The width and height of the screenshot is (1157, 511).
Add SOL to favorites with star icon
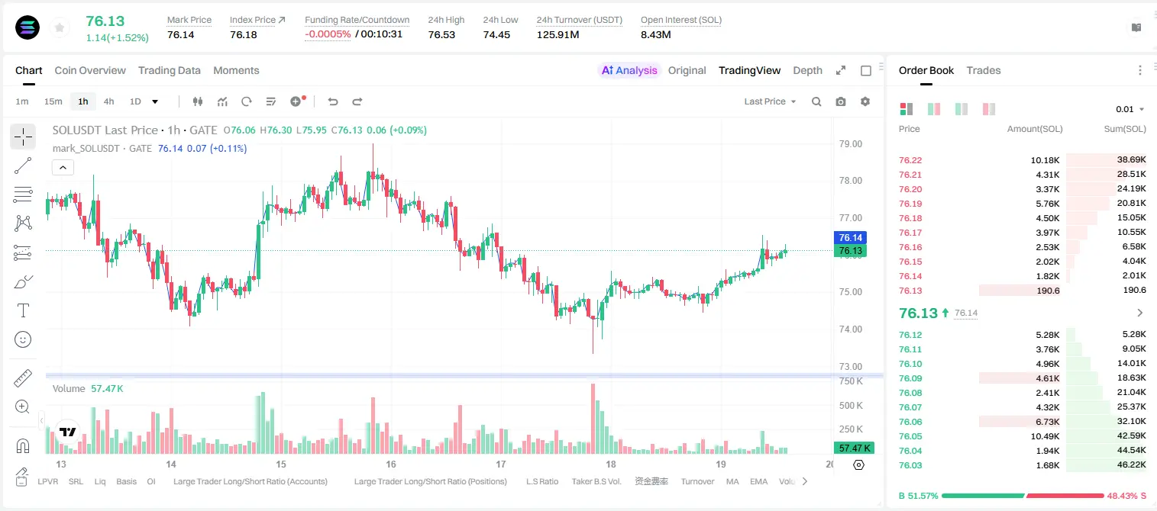[59, 27]
